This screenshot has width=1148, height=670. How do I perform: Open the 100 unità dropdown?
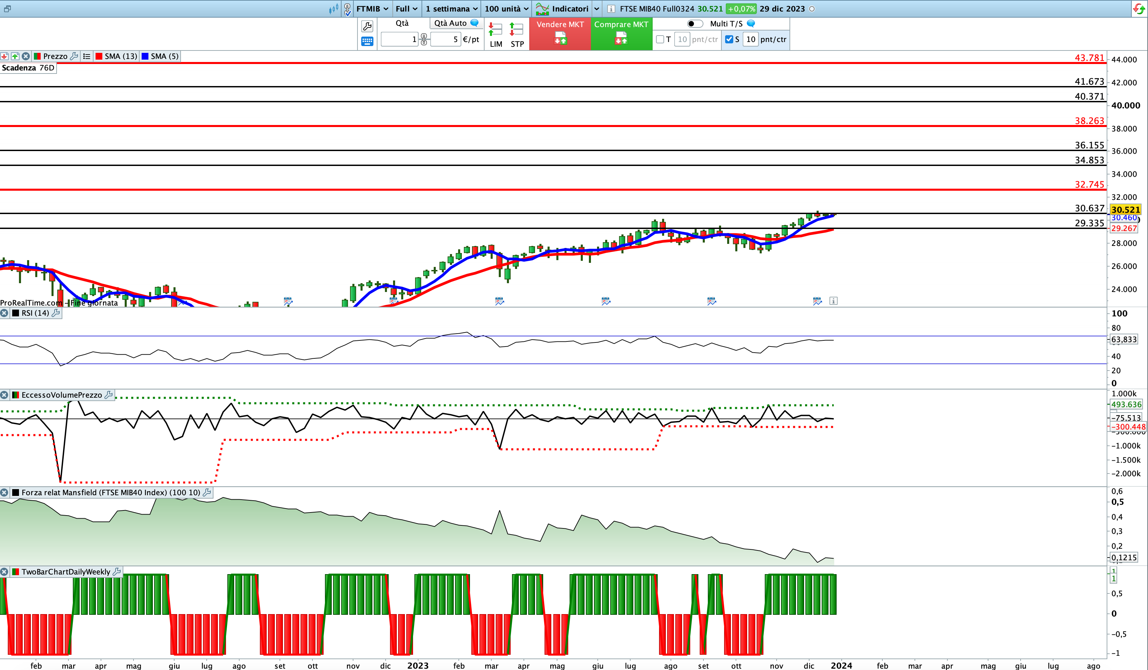[x=507, y=9]
